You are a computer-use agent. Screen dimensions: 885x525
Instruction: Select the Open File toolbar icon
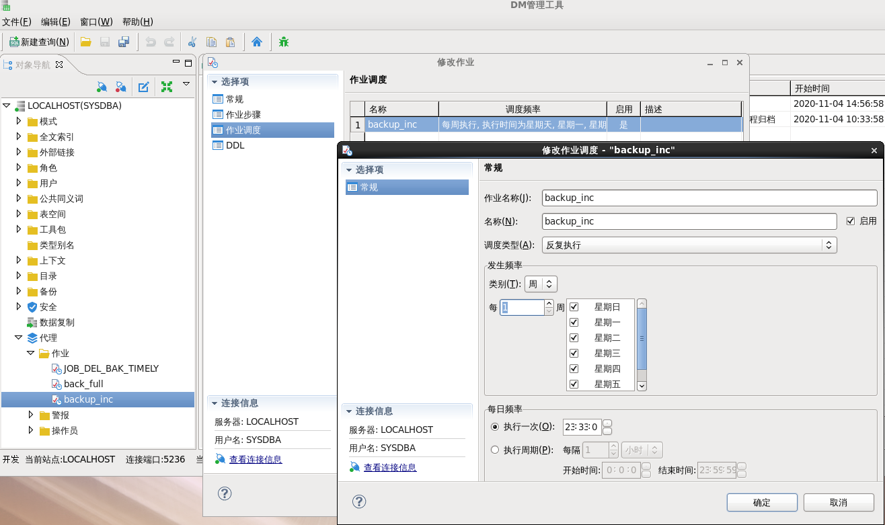click(85, 42)
